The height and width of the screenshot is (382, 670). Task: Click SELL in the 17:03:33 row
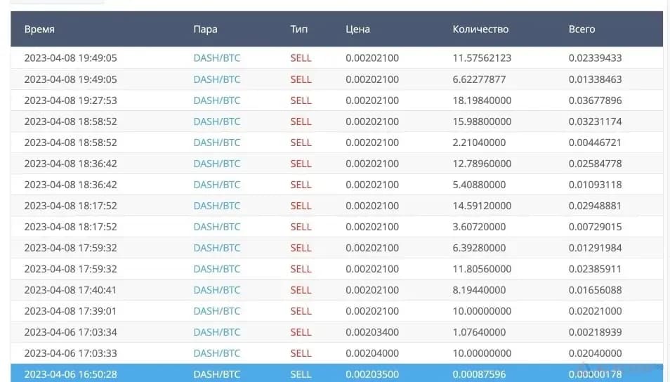(301, 353)
